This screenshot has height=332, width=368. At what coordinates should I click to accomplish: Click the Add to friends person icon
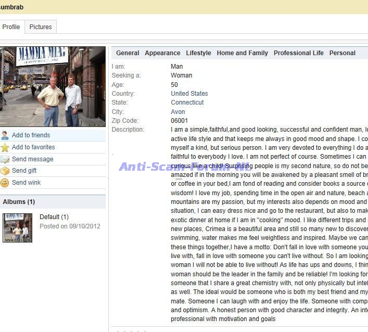5,135
